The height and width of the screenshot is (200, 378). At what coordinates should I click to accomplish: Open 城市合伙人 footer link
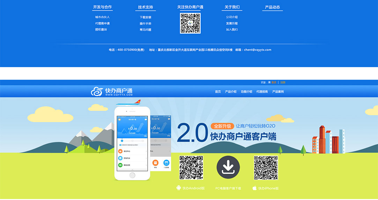[x=102, y=17]
